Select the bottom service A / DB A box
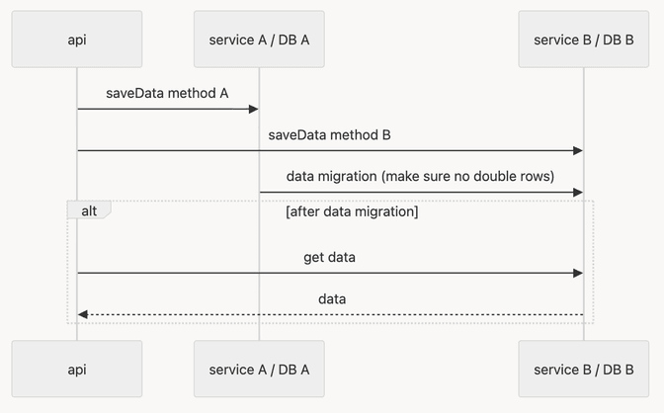 click(259, 370)
